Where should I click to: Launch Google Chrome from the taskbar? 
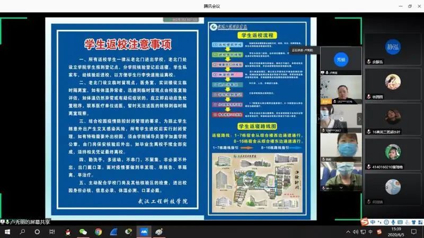click(98, 232)
